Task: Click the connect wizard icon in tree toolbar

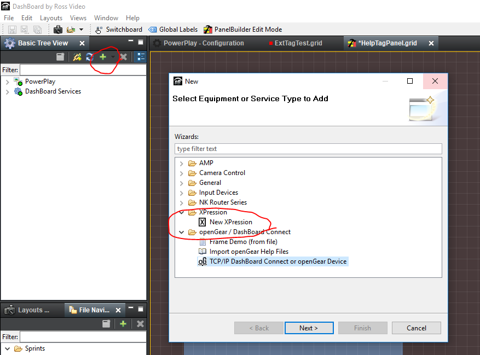Action: tap(77, 57)
